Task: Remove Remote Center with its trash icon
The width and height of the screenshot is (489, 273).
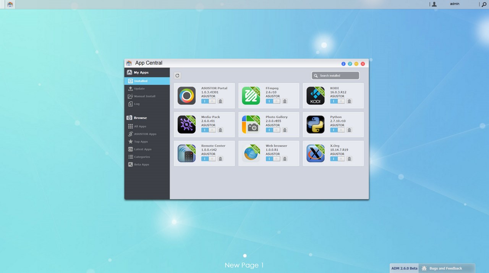Action: (220, 159)
